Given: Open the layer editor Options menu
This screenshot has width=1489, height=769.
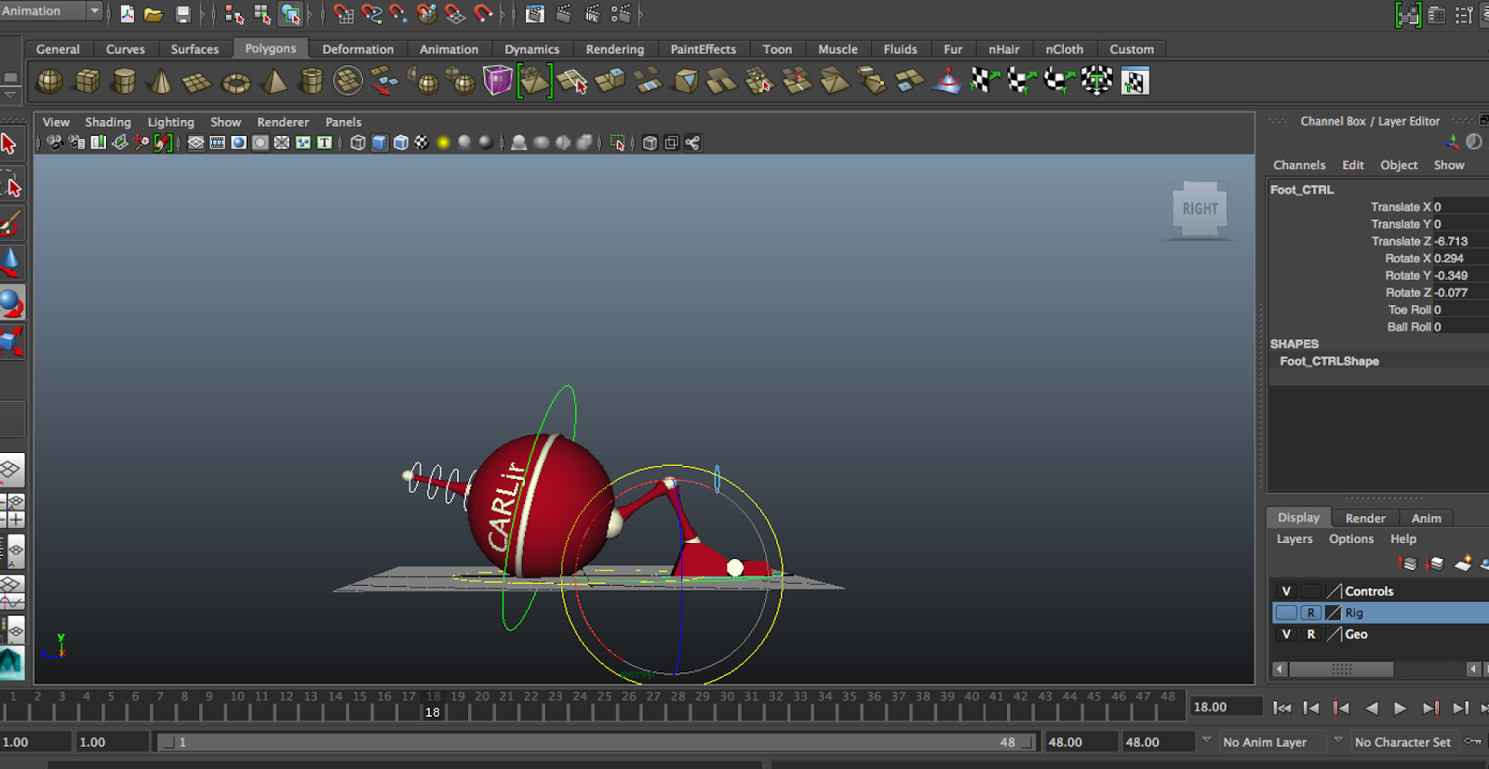Looking at the screenshot, I should click(1350, 539).
